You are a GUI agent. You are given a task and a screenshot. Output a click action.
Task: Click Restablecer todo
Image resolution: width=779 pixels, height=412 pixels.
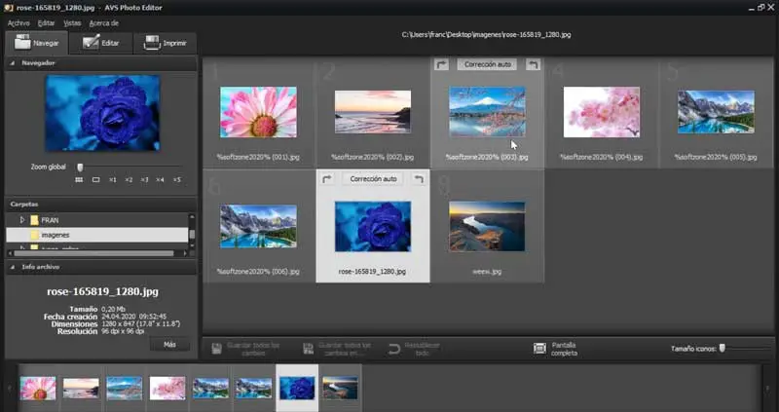tap(415, 349)
